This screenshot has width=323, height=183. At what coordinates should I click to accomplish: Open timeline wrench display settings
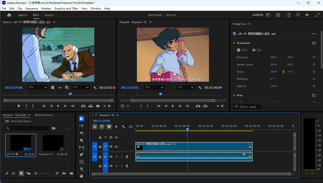point(123,127)
